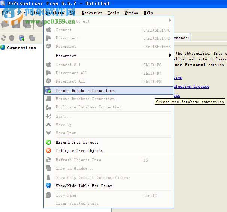Click the Disconnect icon in menu
The height and width of the screenshot is (212, 227).
[48, 38]
